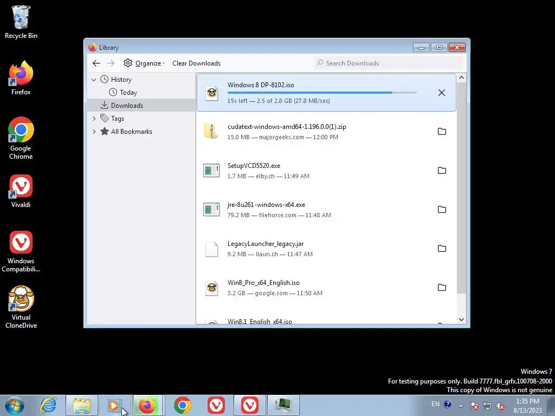Open the clock showing 1:35 PM

pos(527,406)
